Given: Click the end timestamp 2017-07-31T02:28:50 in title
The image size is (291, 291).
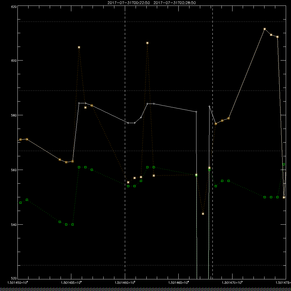Looking at the screenshot, I should [174, 3].
